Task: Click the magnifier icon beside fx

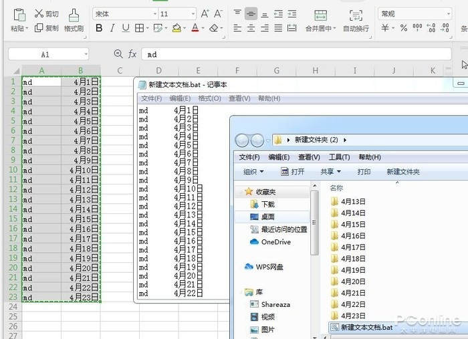Action: pyautogui.click(x=118, y=54)
